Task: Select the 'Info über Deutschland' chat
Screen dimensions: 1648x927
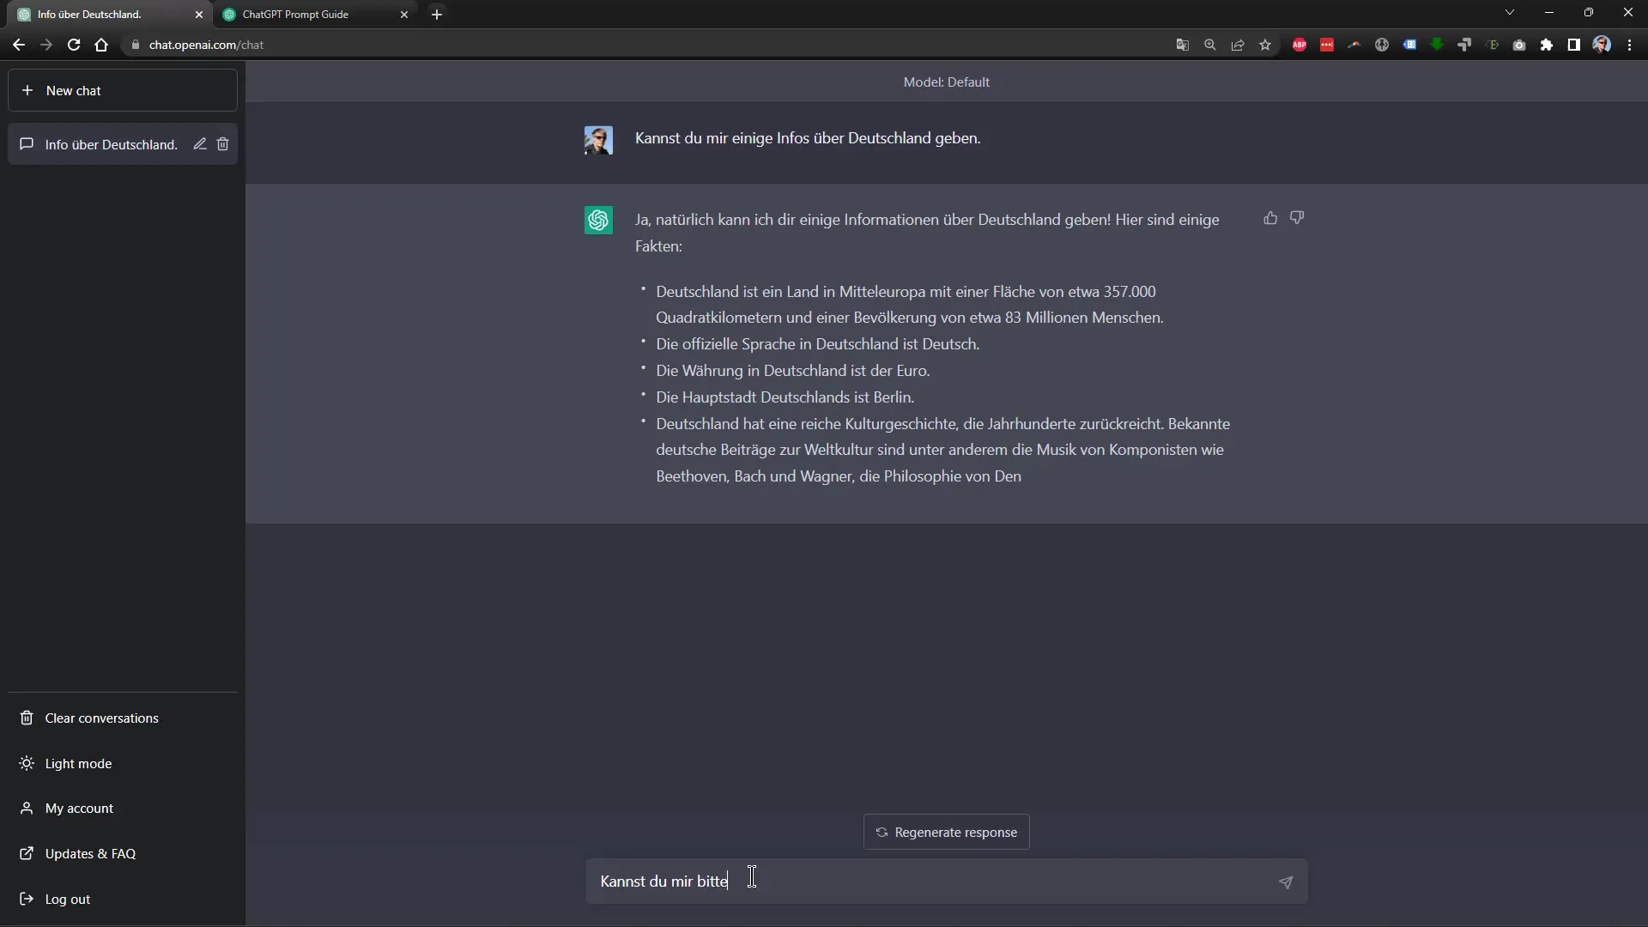Action: pyautogui.click(x=111, y=143)
